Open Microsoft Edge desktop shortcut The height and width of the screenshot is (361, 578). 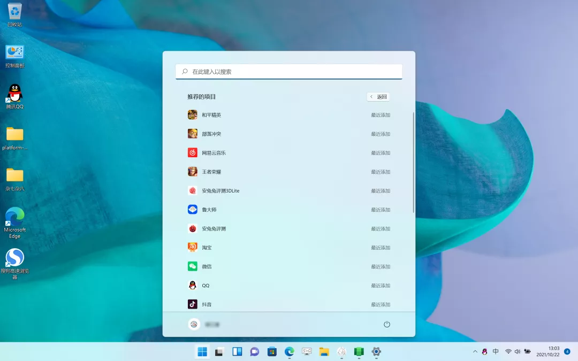click(x=15, y=223)
